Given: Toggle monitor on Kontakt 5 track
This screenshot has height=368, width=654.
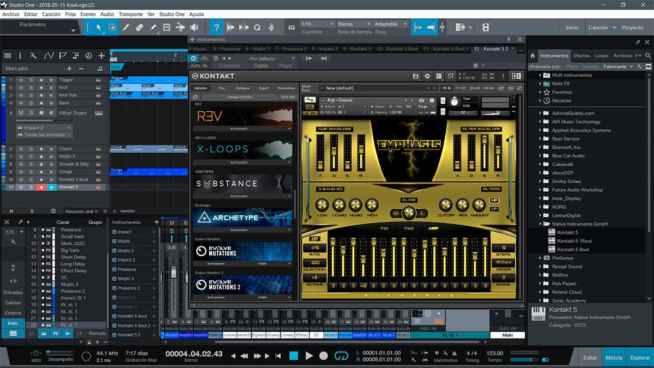Looking at the screenshot, I should (x=51, y=187).
